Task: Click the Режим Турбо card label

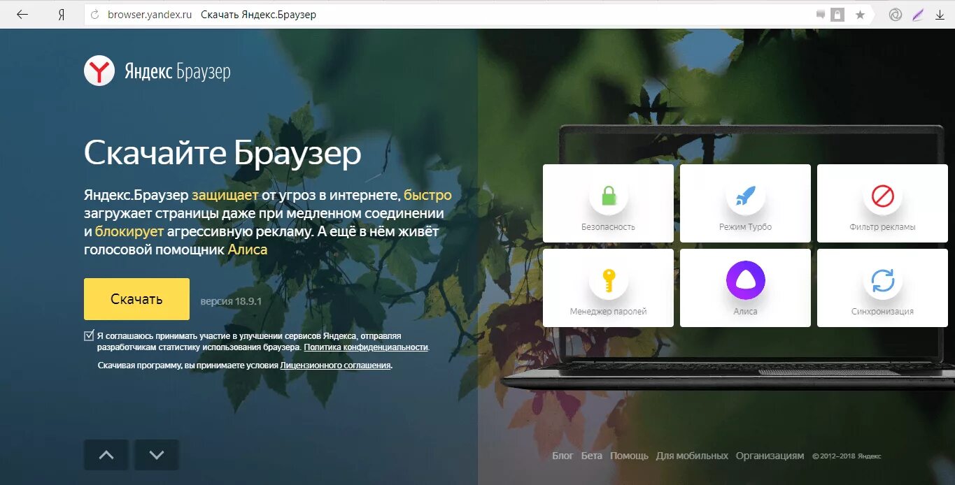Action: pyautogui.click(x=745, y=227)
